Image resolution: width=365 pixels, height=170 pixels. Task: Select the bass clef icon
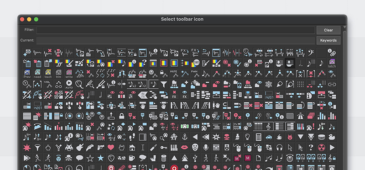(x=311, y=53)
